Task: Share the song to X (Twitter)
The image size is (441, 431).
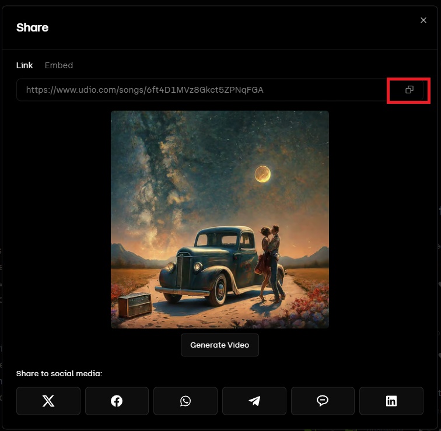Action: [x=48, y=401]
